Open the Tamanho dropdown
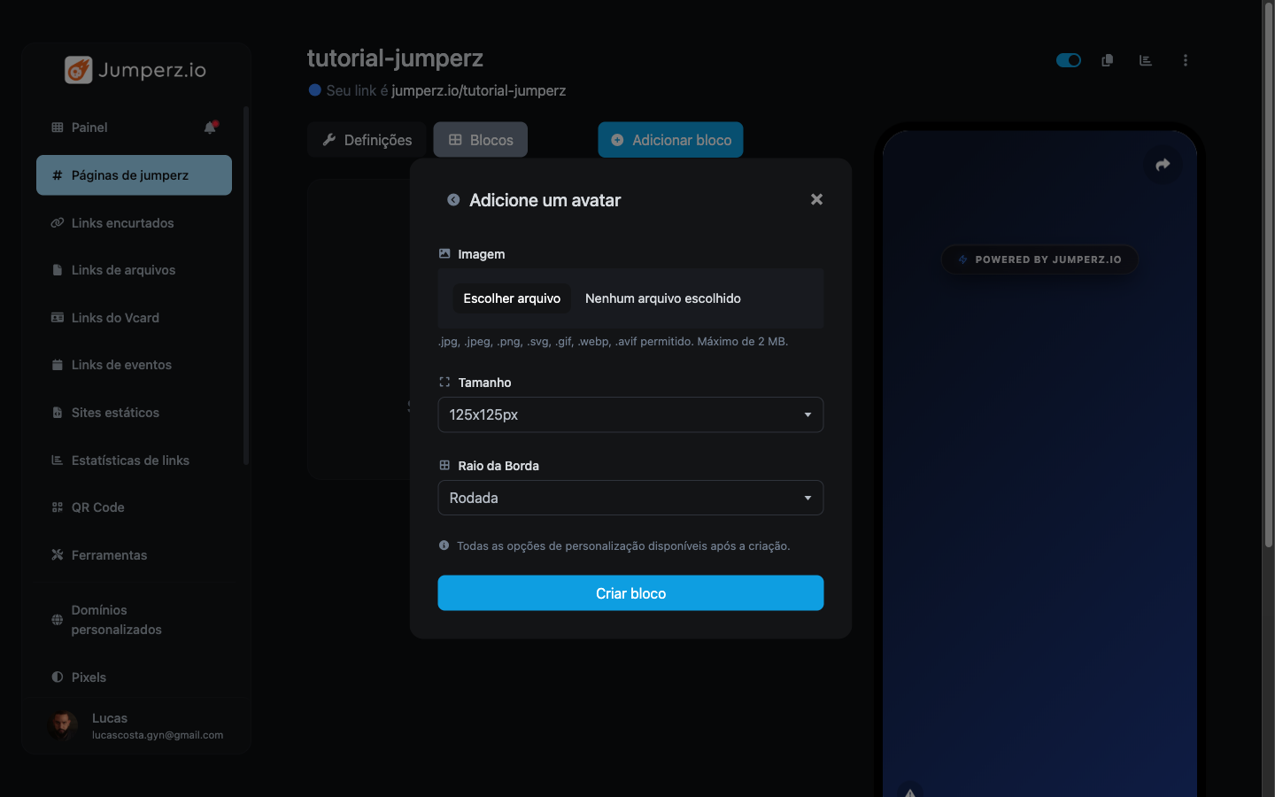 point(630,414)
